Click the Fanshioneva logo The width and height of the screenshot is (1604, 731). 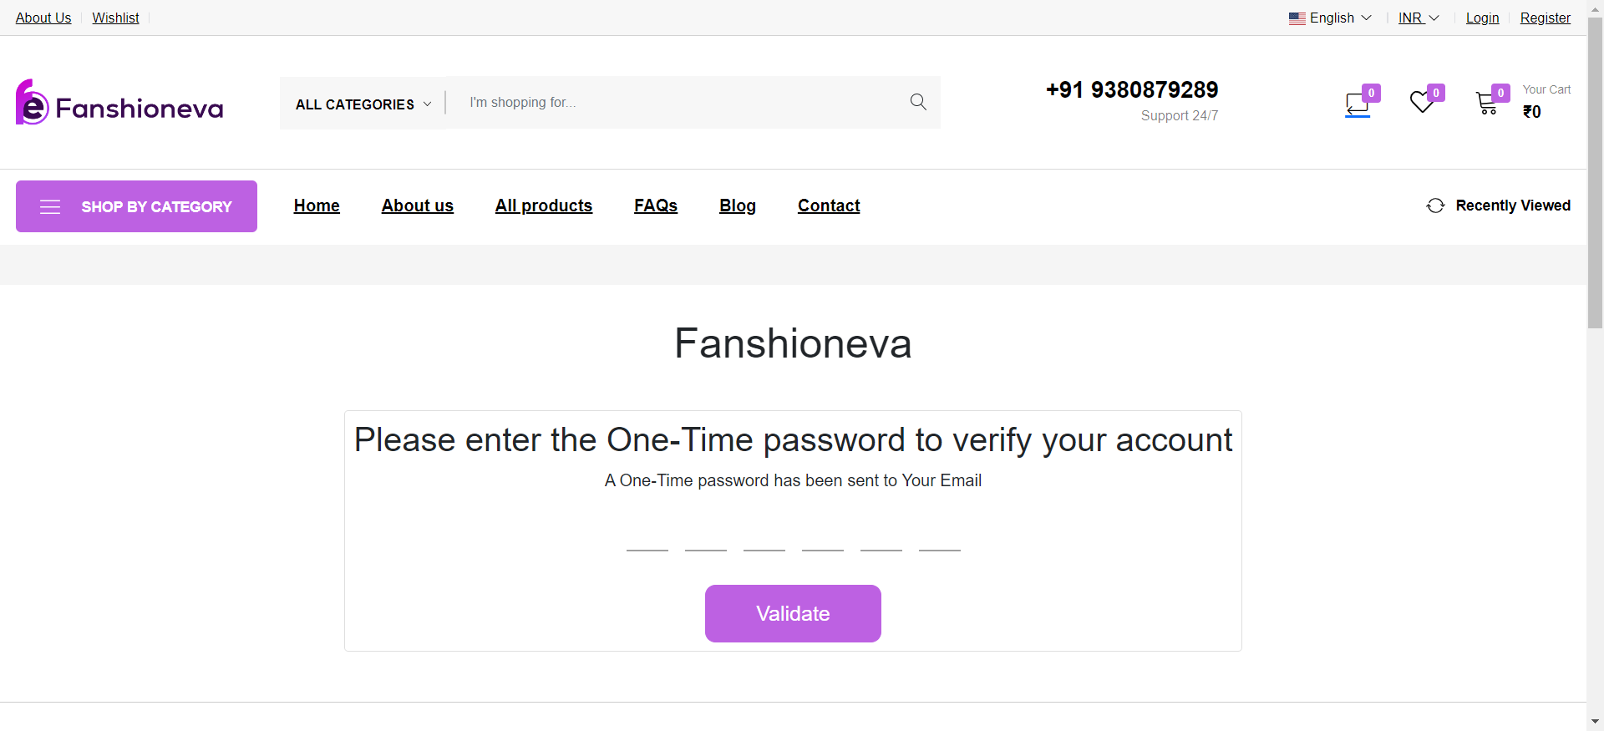pos(119,104)
